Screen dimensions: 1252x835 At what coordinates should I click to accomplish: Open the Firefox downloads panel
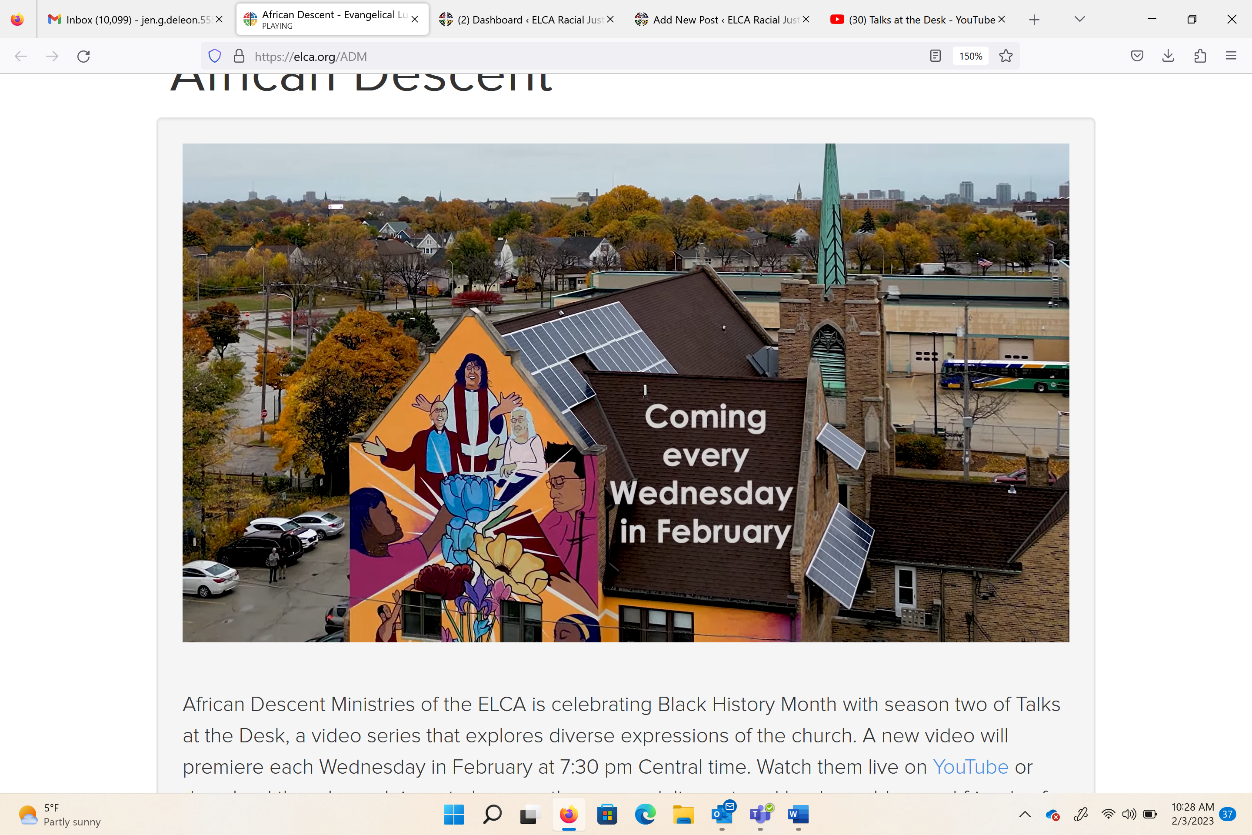(1169, 56)
